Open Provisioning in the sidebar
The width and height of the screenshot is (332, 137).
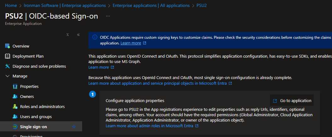(31, 136)
